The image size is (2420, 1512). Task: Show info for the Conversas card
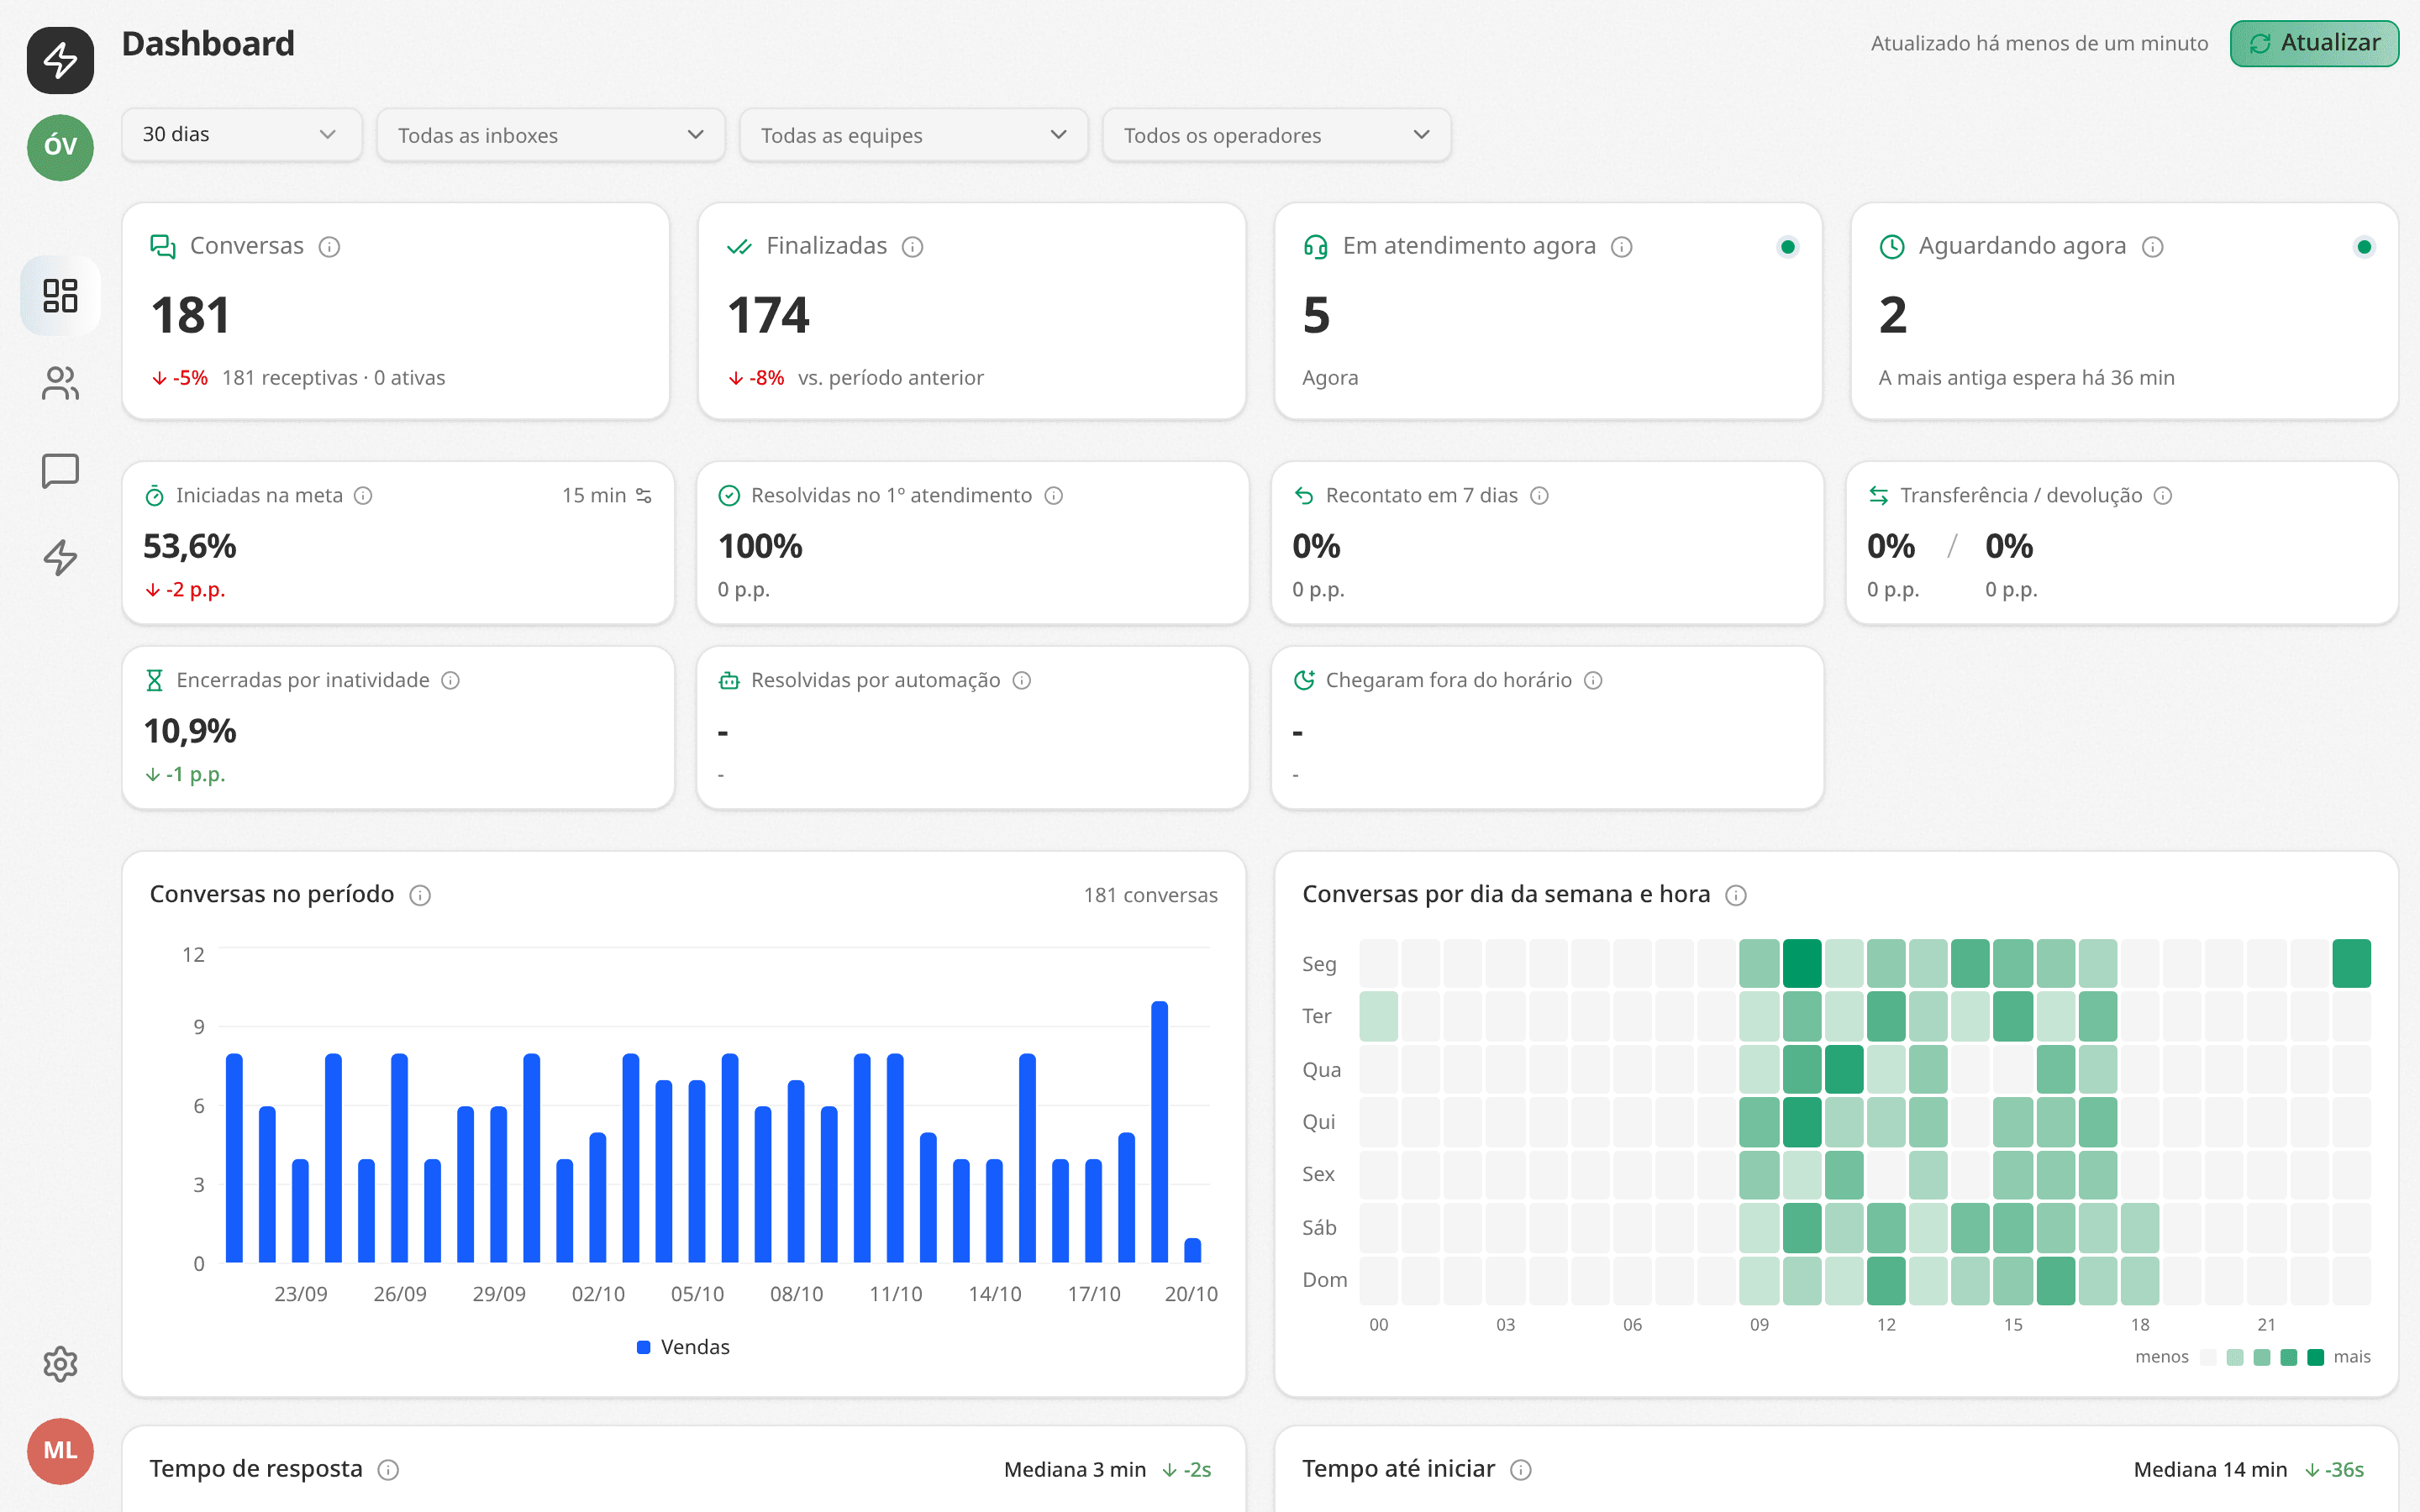tap(329, 247)
